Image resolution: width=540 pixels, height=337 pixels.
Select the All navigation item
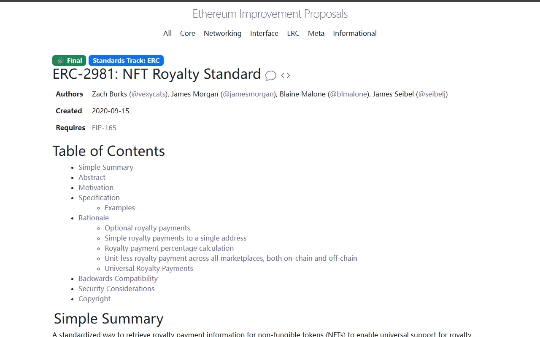[x=167, y=33]
